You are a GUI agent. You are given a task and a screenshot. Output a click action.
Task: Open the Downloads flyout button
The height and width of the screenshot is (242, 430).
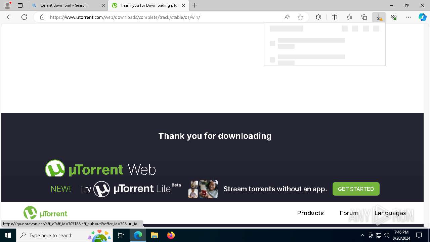pos(379,17)
